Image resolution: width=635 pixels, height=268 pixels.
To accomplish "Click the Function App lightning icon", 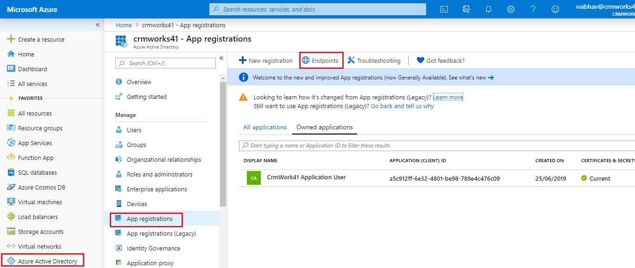I will (12, 158).
